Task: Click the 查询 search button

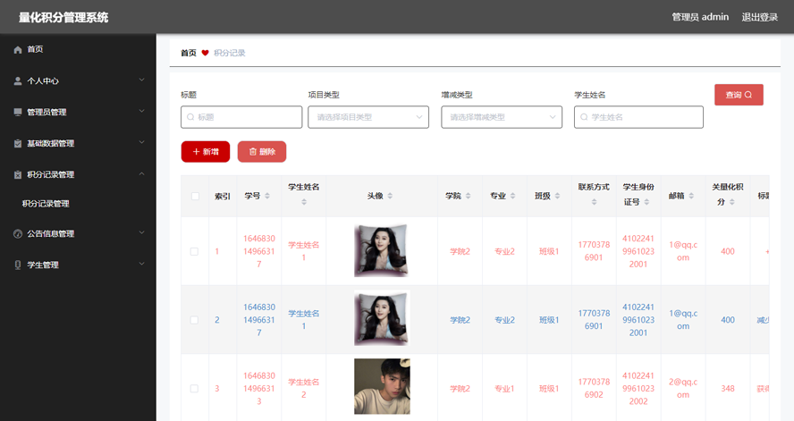Action: [x=739, y=95]
